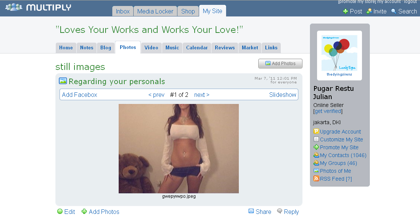
Task: Click the Invite people icon
Action: click(369, 12)
